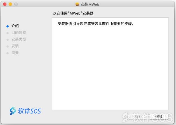This screenshot has height=125, width=176.
Task: Click the package box icon in title bar
Action: pos(77,4)
